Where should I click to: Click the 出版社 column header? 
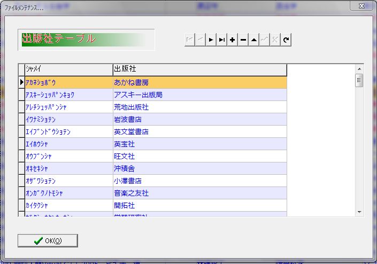(x=199, y=70)
